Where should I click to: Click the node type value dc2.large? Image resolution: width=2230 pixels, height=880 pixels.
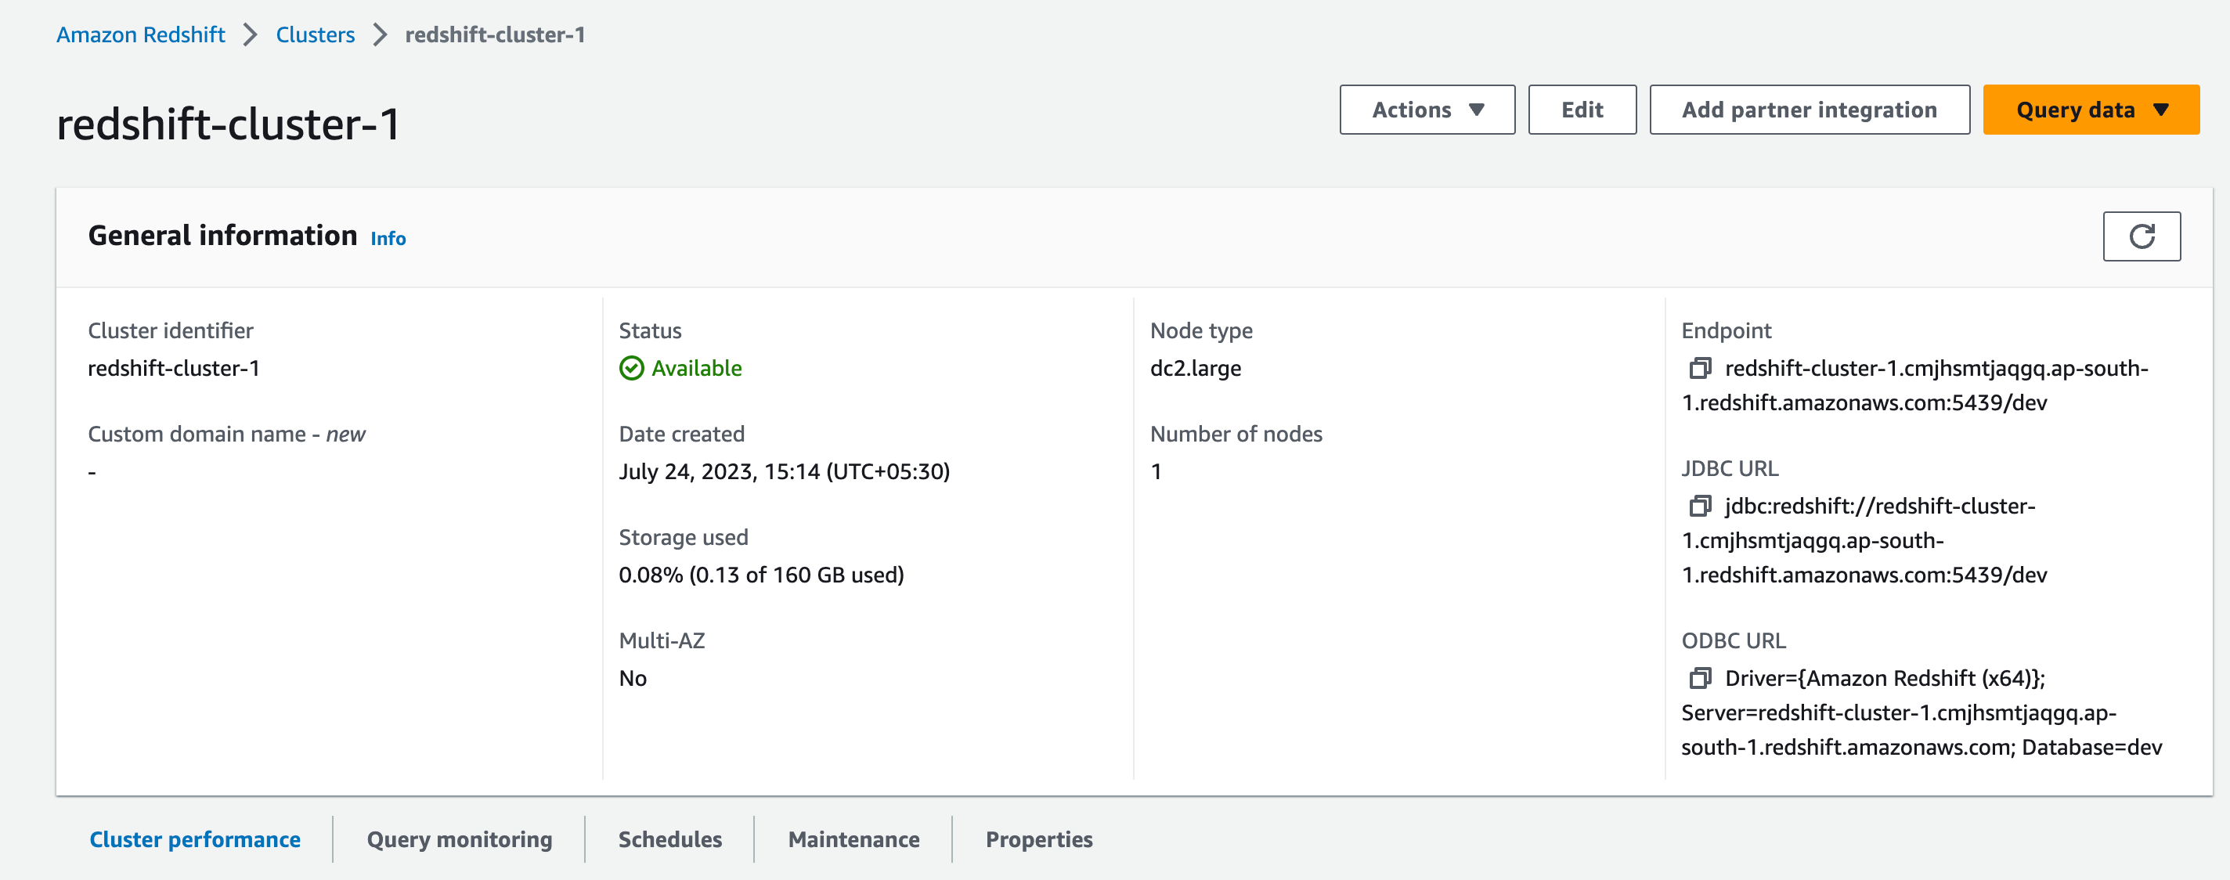pos(1196,369)
